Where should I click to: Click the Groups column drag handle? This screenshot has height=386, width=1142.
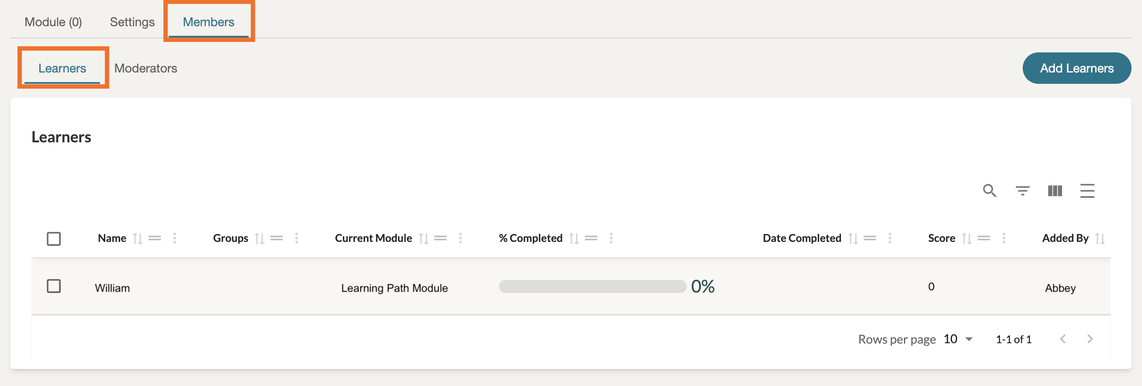(x=277, y=238)
